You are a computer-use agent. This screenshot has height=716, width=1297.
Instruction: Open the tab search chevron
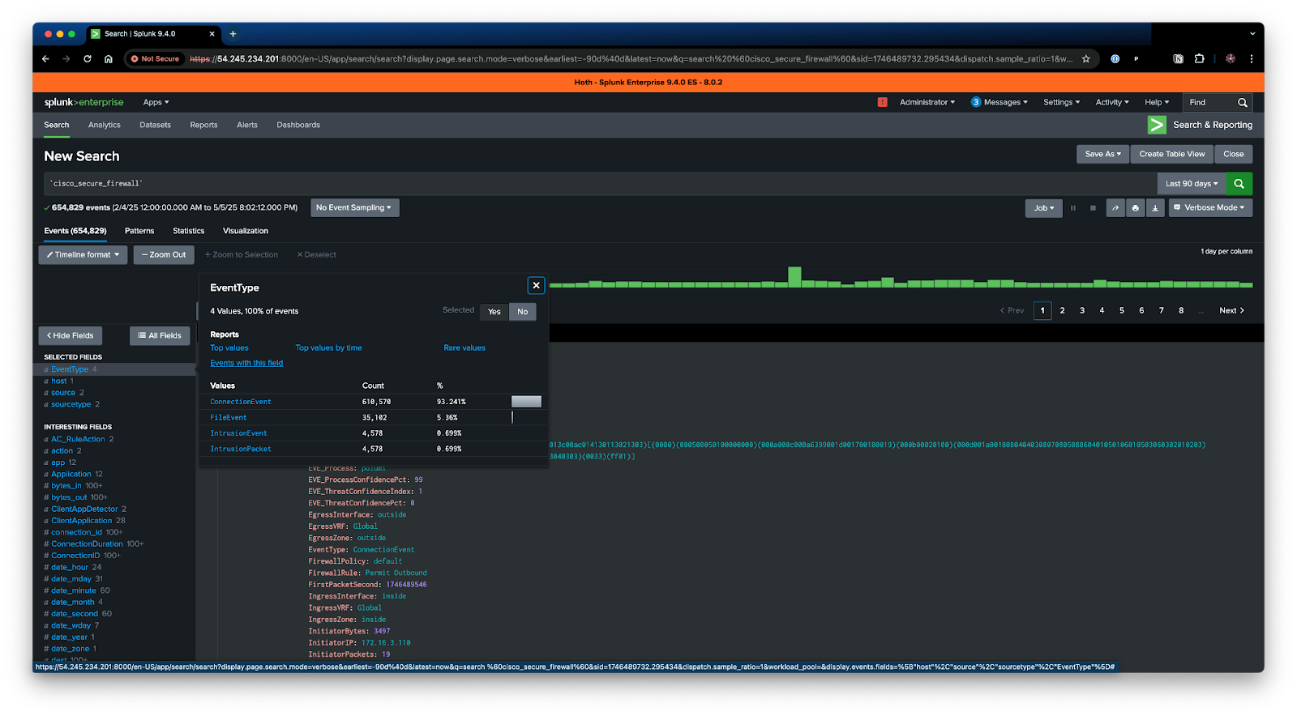point(1252,34)
